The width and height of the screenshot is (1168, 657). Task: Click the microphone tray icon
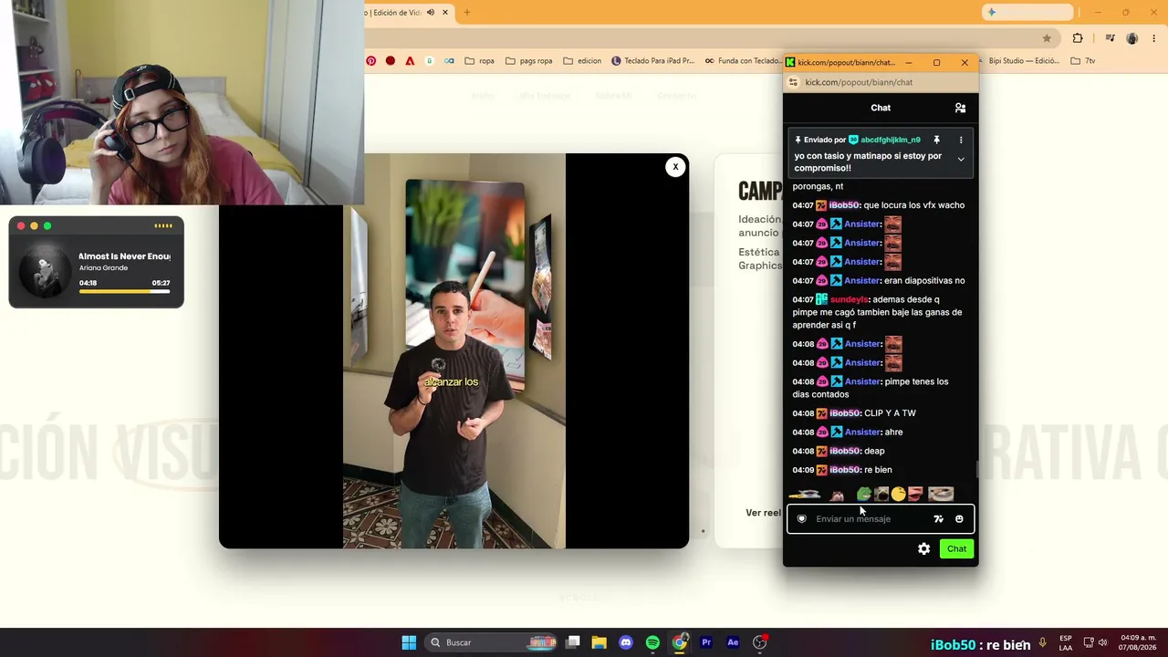pos(1042,642)
